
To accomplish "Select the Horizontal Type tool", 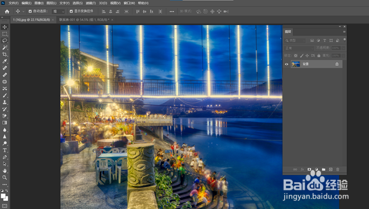I will [x=4, y=150].
